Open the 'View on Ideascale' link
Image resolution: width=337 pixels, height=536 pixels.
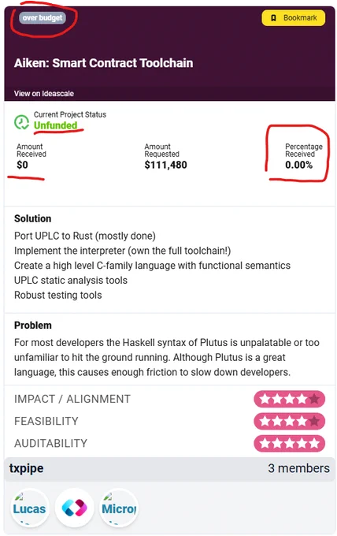[x=44, y=93]
